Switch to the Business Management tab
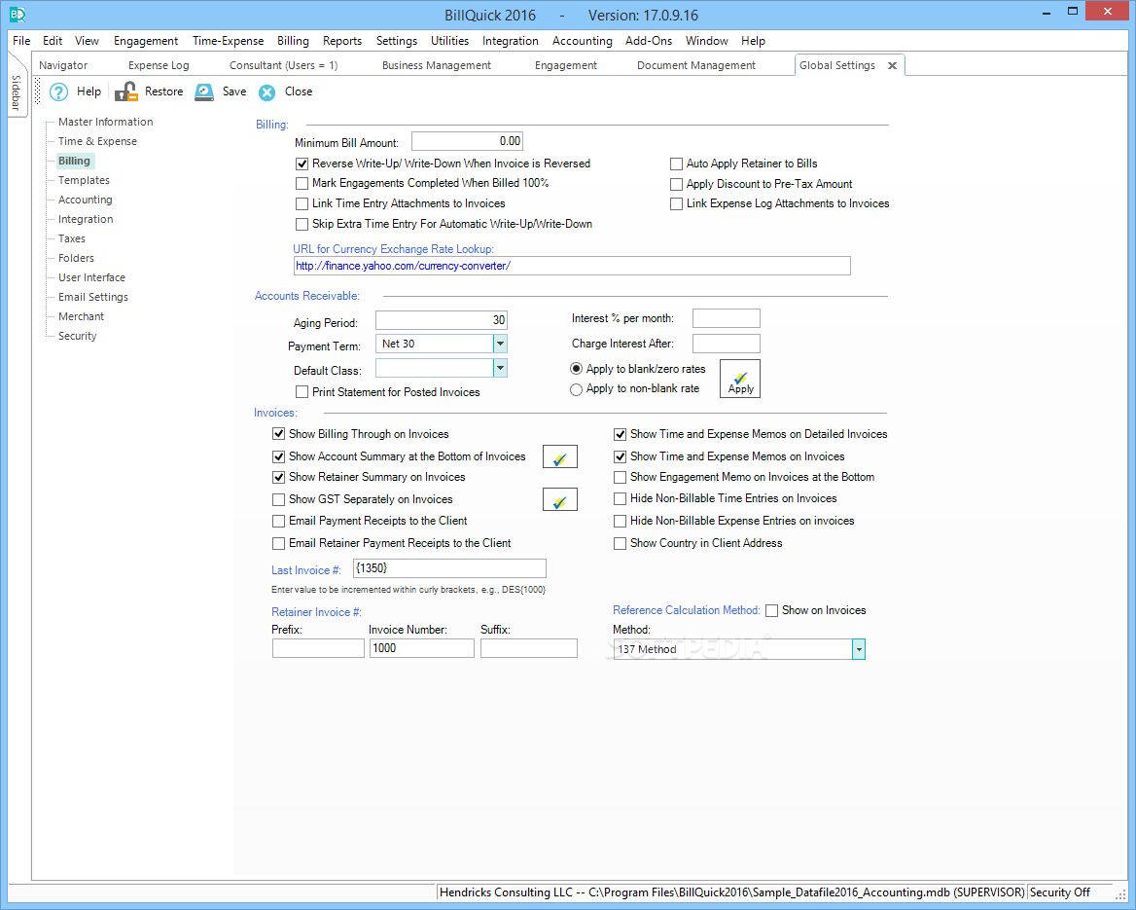The image size is (1136, 910). [436, 65]
